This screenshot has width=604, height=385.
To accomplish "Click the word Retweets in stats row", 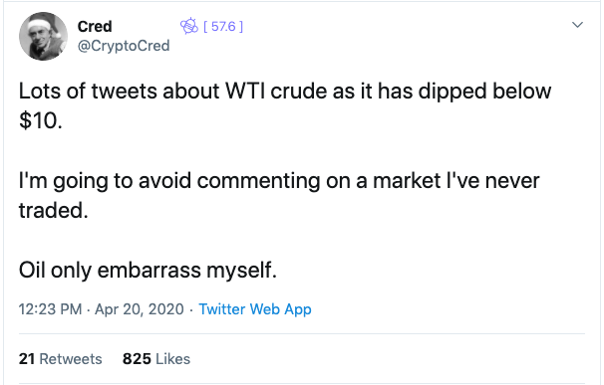I will click(71, 359).
